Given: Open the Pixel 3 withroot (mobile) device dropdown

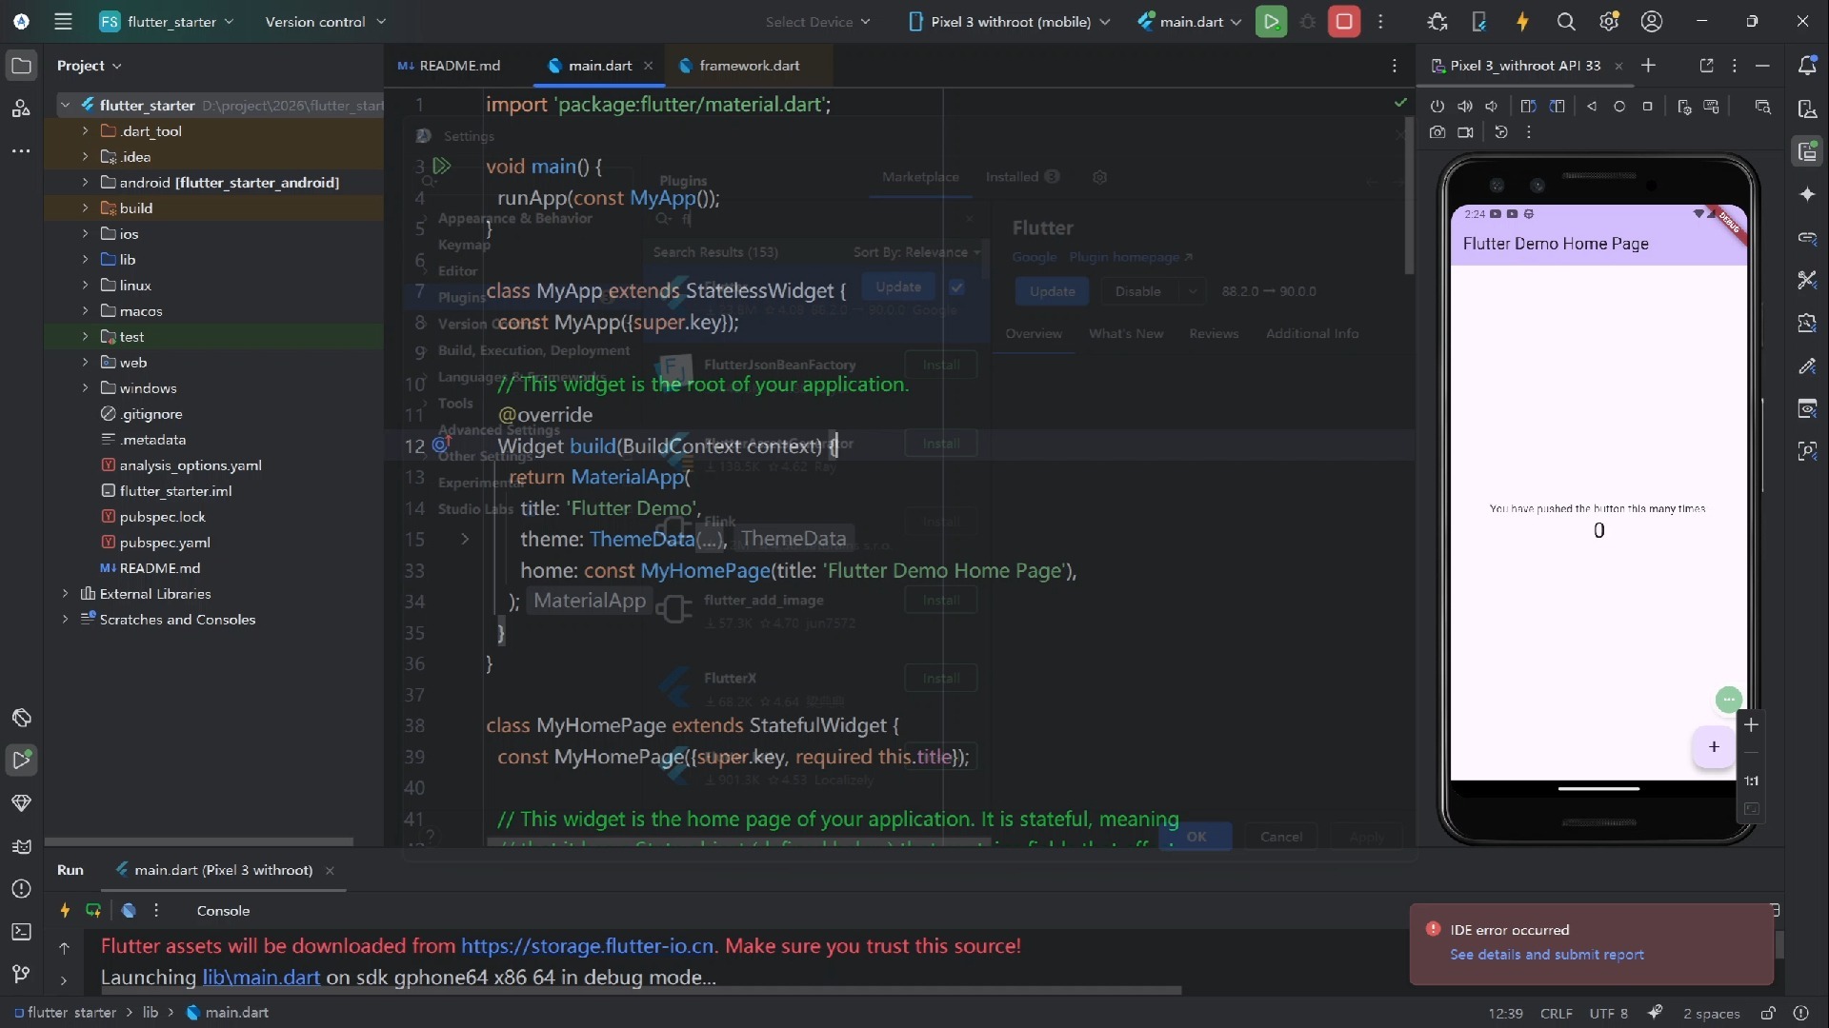Looking at the screenshot, I should pos(1009,21).
